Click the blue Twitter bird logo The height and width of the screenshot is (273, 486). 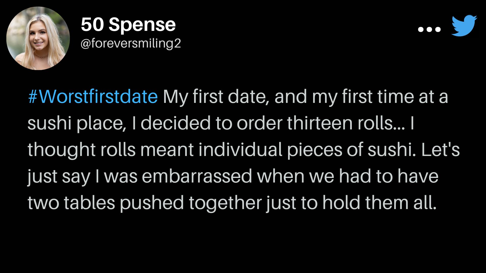pyautogui.click(x=464, y=26)
